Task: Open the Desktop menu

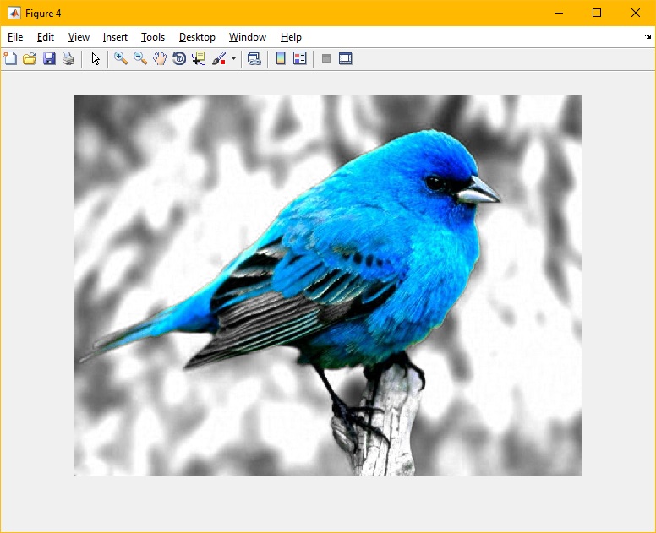Action: (x=197, y=37)
